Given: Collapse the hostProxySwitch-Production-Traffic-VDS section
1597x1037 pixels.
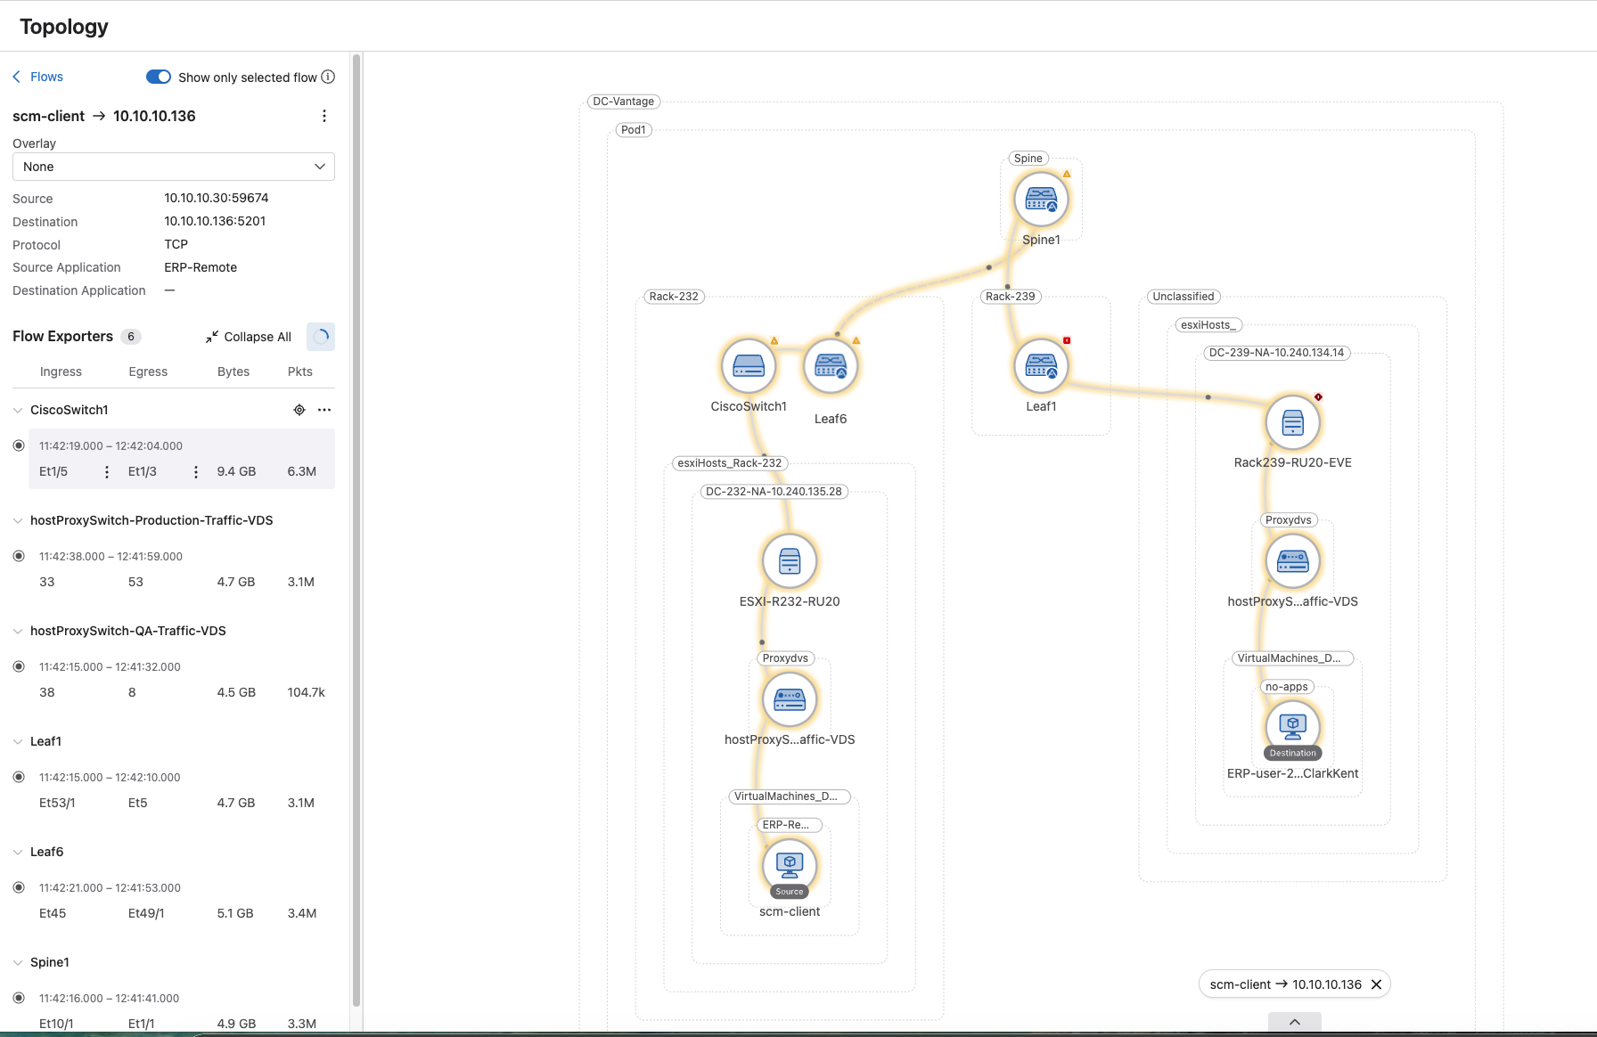Looking at the screenshot, I should 18,520.
